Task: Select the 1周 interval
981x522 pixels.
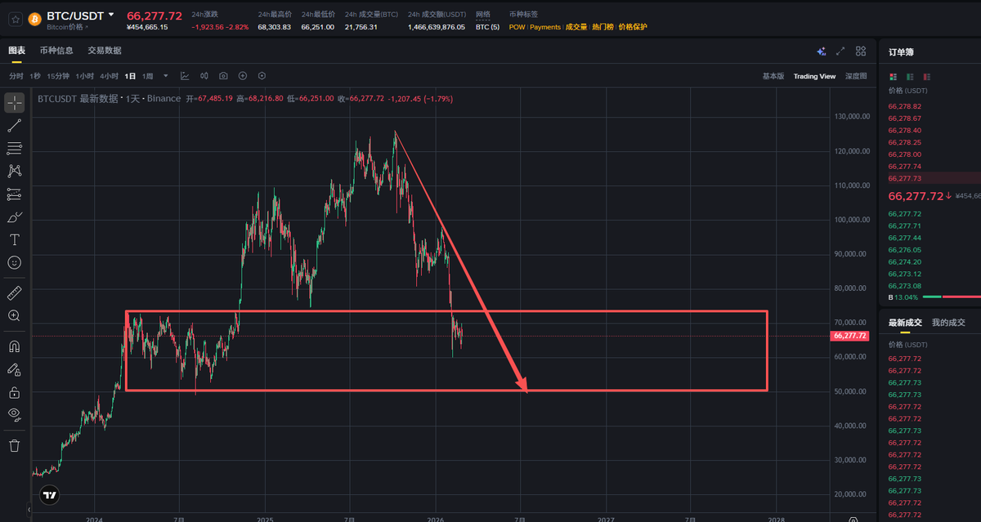Action: tap(148, 76)
